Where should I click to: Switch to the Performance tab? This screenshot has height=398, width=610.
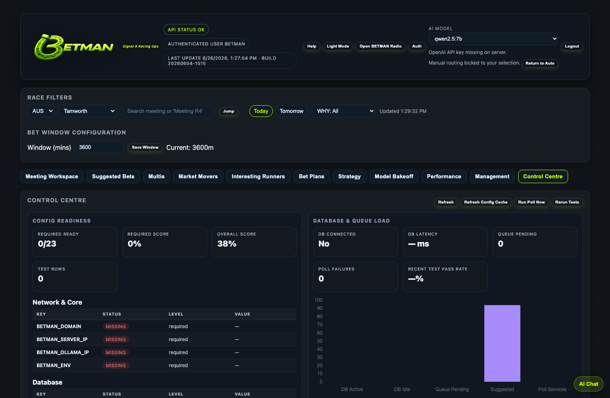444,176
